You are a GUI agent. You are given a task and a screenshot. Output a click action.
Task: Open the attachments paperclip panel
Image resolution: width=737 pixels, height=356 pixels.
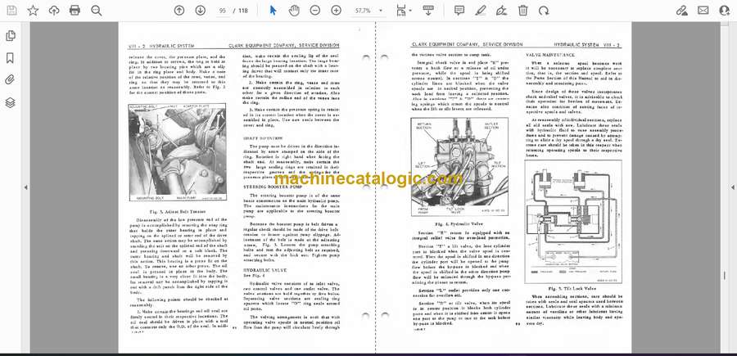point(10,80)
